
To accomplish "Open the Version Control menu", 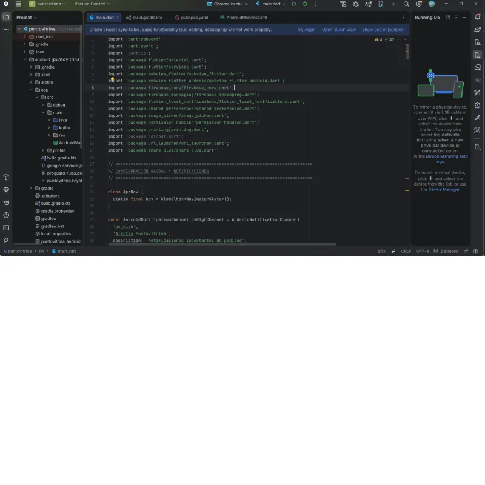I will point(92,4).
